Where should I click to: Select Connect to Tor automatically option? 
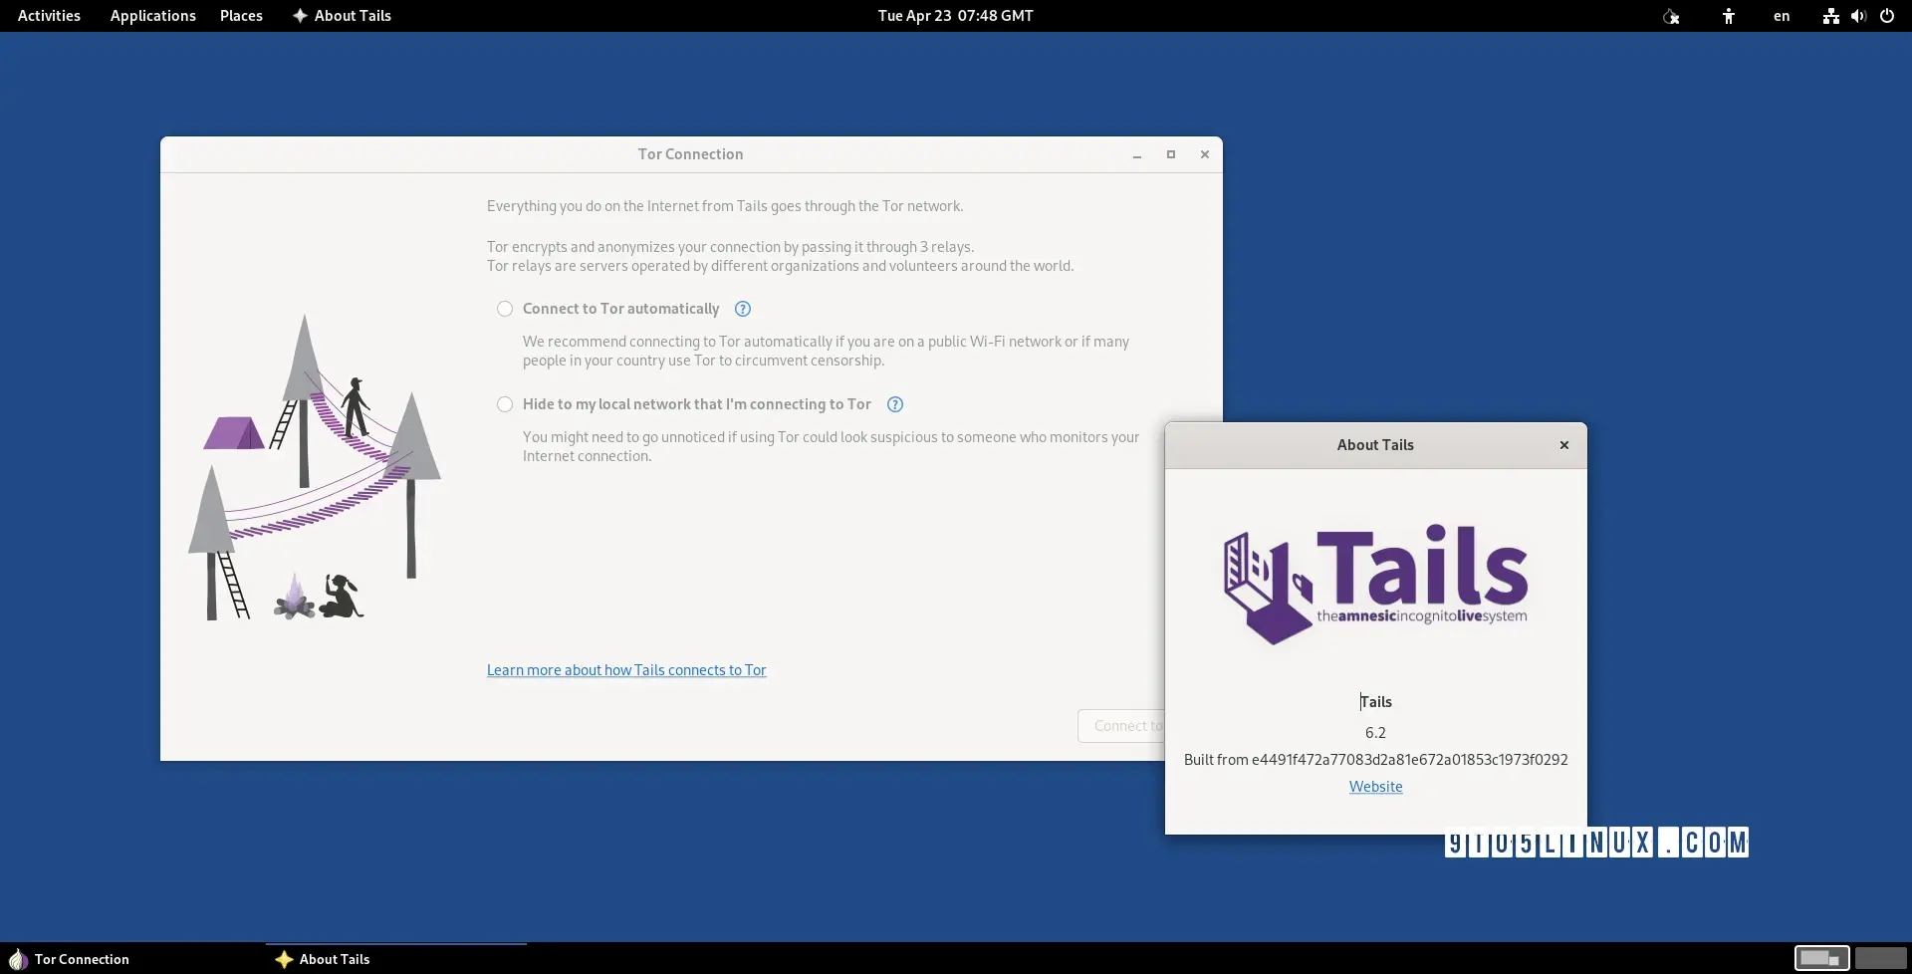[505, 309]
